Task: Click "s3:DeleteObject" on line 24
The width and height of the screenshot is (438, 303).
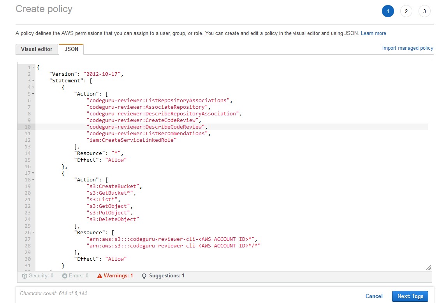Action: tap(113, 219)
